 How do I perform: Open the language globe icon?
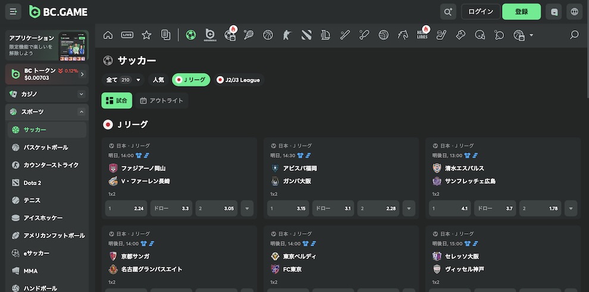coord(574,12)
